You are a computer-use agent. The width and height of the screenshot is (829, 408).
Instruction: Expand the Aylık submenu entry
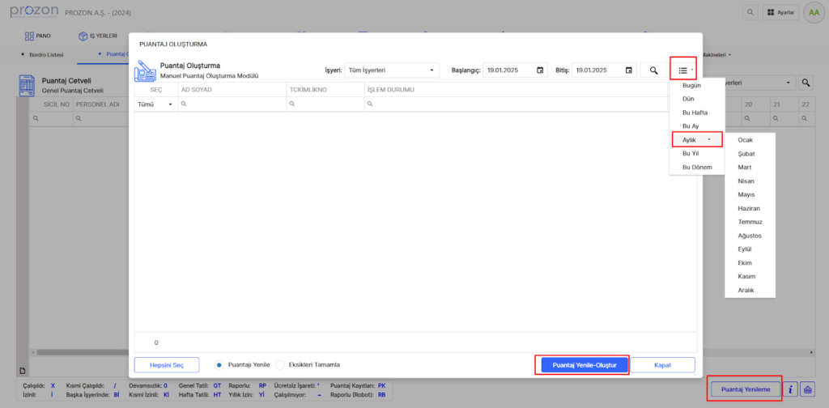click(x=696, y=139)
